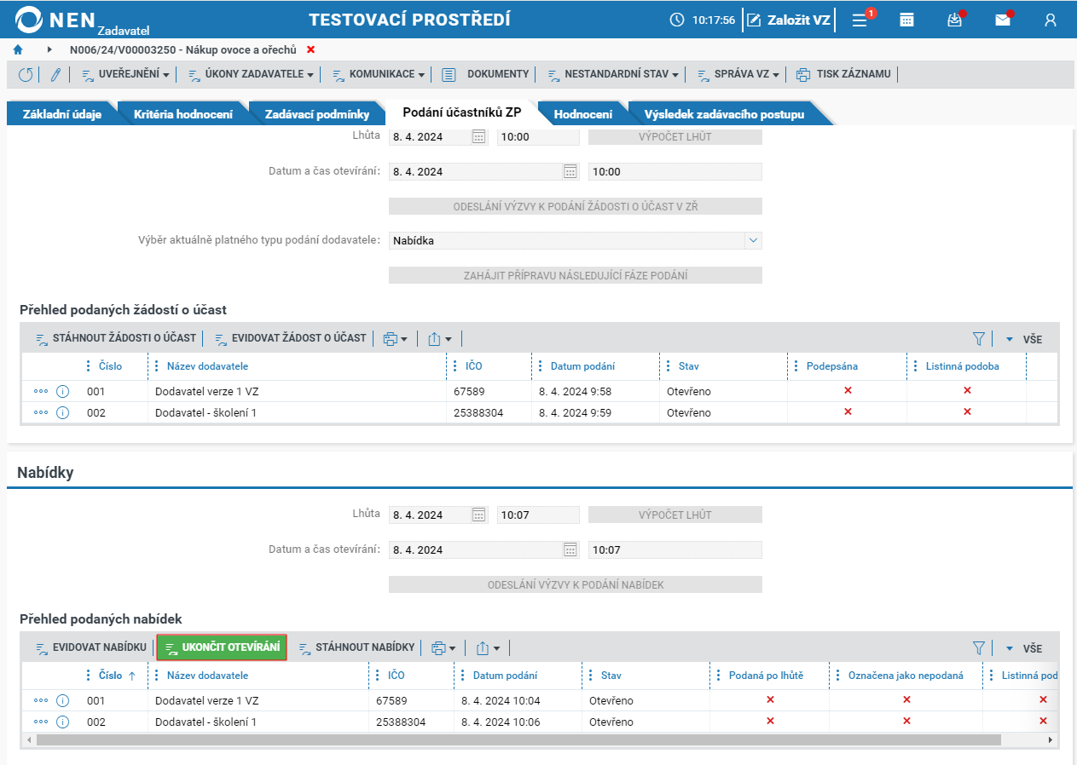Expand the ÚKONY ZADAVATELE menu
The image size is (1077, 765).
click(251, 74)
